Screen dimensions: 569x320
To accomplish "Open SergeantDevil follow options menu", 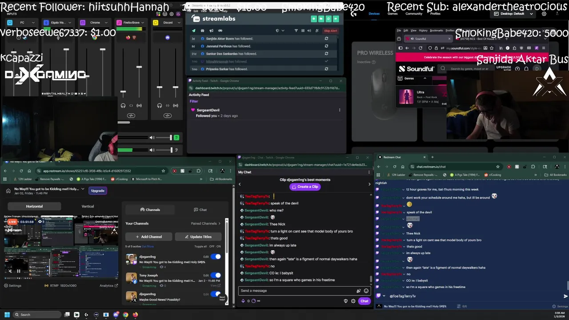I will [x=340, y=110].
